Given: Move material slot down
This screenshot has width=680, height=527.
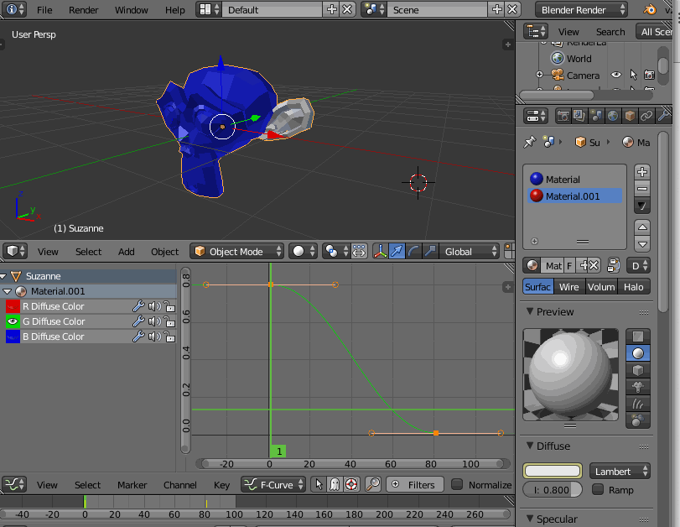Looking at the screenshot, I should [642, 244].
